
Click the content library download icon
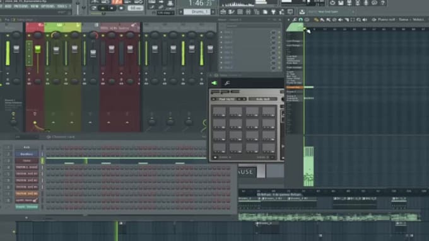click(302, 12)
